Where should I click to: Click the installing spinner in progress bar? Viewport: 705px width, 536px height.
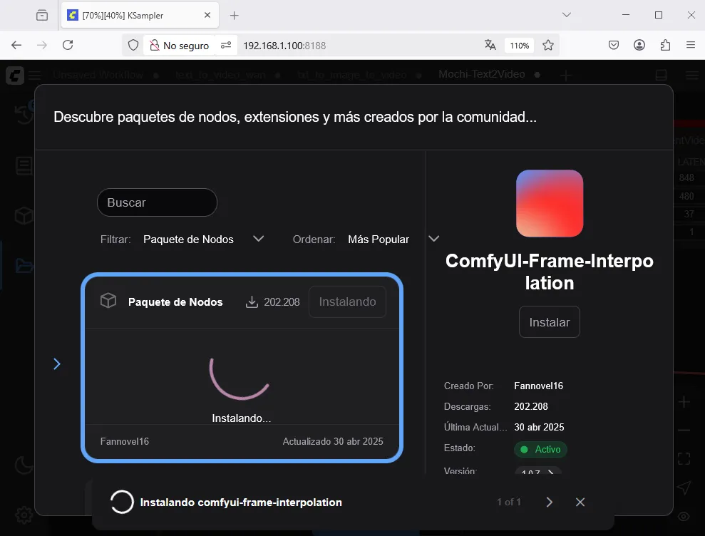122,502
